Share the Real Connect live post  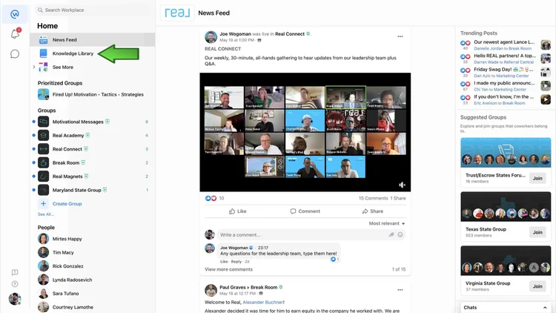[x=373, y=211]
